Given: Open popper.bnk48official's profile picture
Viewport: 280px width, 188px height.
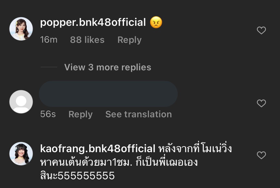Looking at the screenshot, I should coord(21,29).
